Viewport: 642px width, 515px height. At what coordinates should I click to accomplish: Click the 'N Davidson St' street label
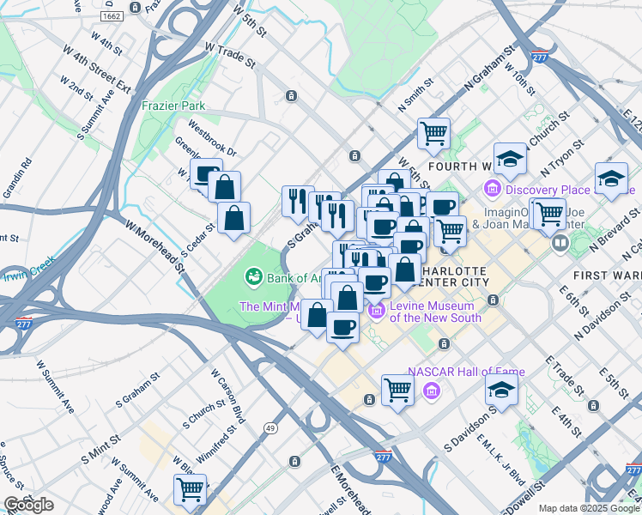tap(603, 316)
